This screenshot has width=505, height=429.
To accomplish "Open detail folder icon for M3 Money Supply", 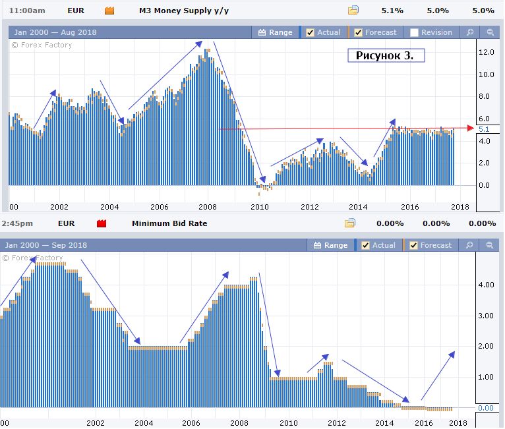I will point(353,11).
